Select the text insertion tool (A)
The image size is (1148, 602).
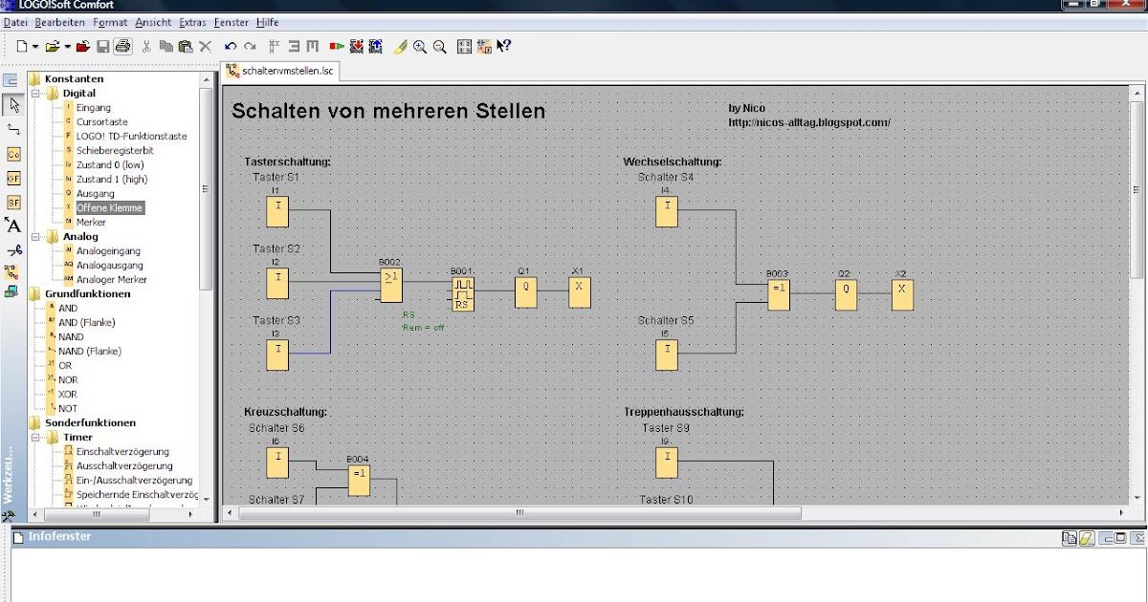coord(13,224)
